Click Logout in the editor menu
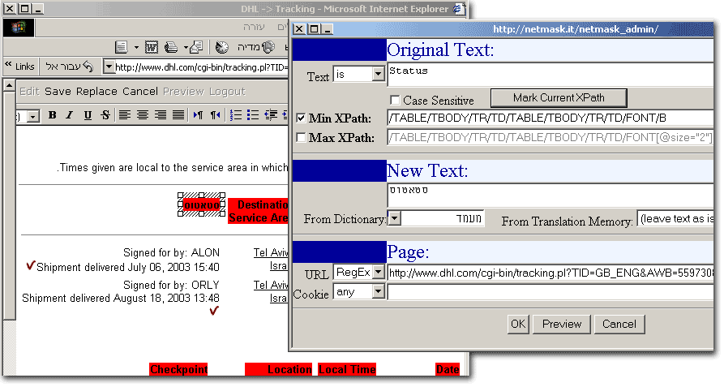The image size is (724, 387). (x=227, y=92)
